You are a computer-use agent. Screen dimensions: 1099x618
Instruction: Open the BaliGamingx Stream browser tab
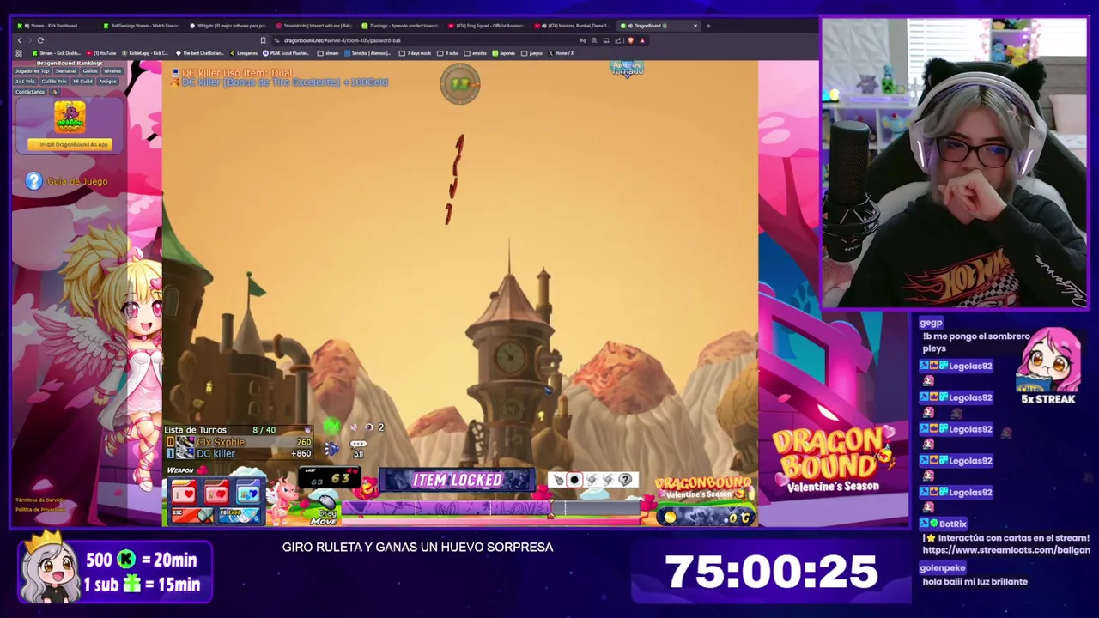click(x=142, y=26)
